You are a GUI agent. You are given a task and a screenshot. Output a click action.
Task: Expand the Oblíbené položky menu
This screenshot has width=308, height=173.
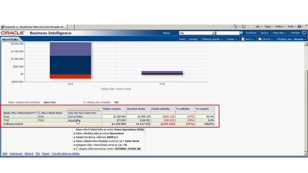click(x=212, y=39)
